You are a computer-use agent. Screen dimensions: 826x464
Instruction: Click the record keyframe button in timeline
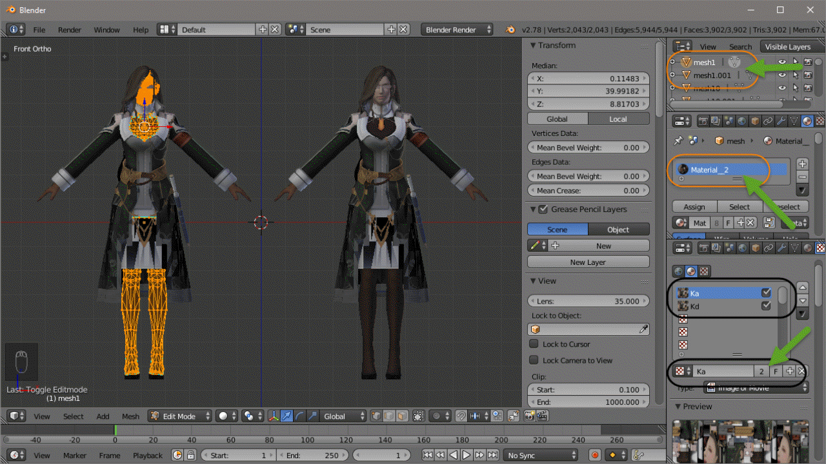pyautogui.click(x=595, y=455)
